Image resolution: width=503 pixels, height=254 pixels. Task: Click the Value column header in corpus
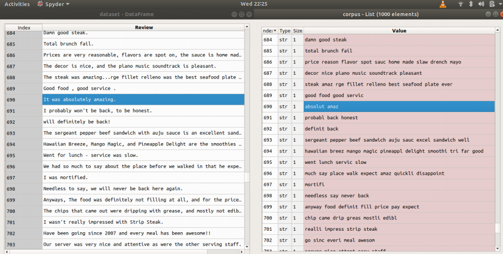399,31
